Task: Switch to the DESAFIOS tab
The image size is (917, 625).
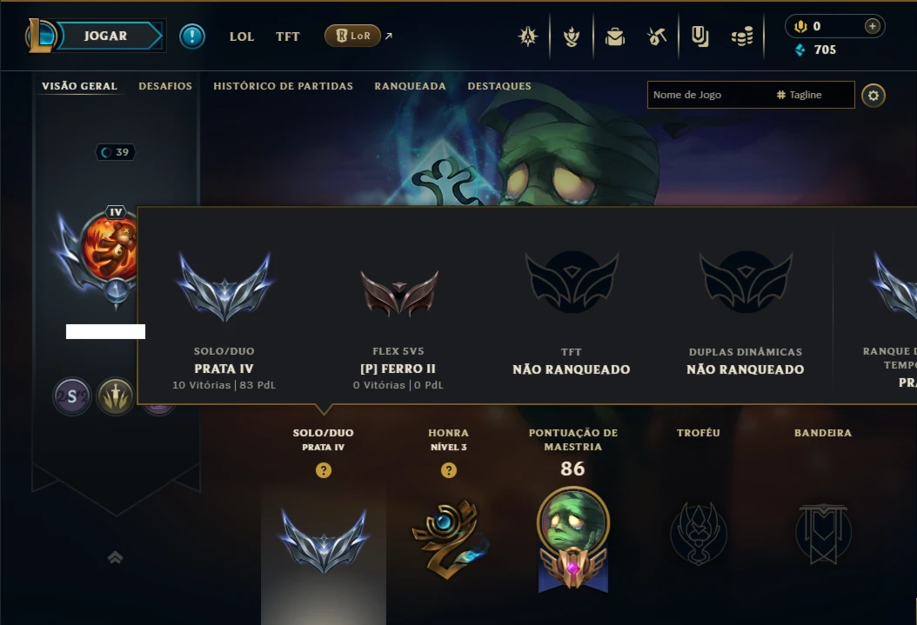Action: pyautogui.click(x=165, y=86)
